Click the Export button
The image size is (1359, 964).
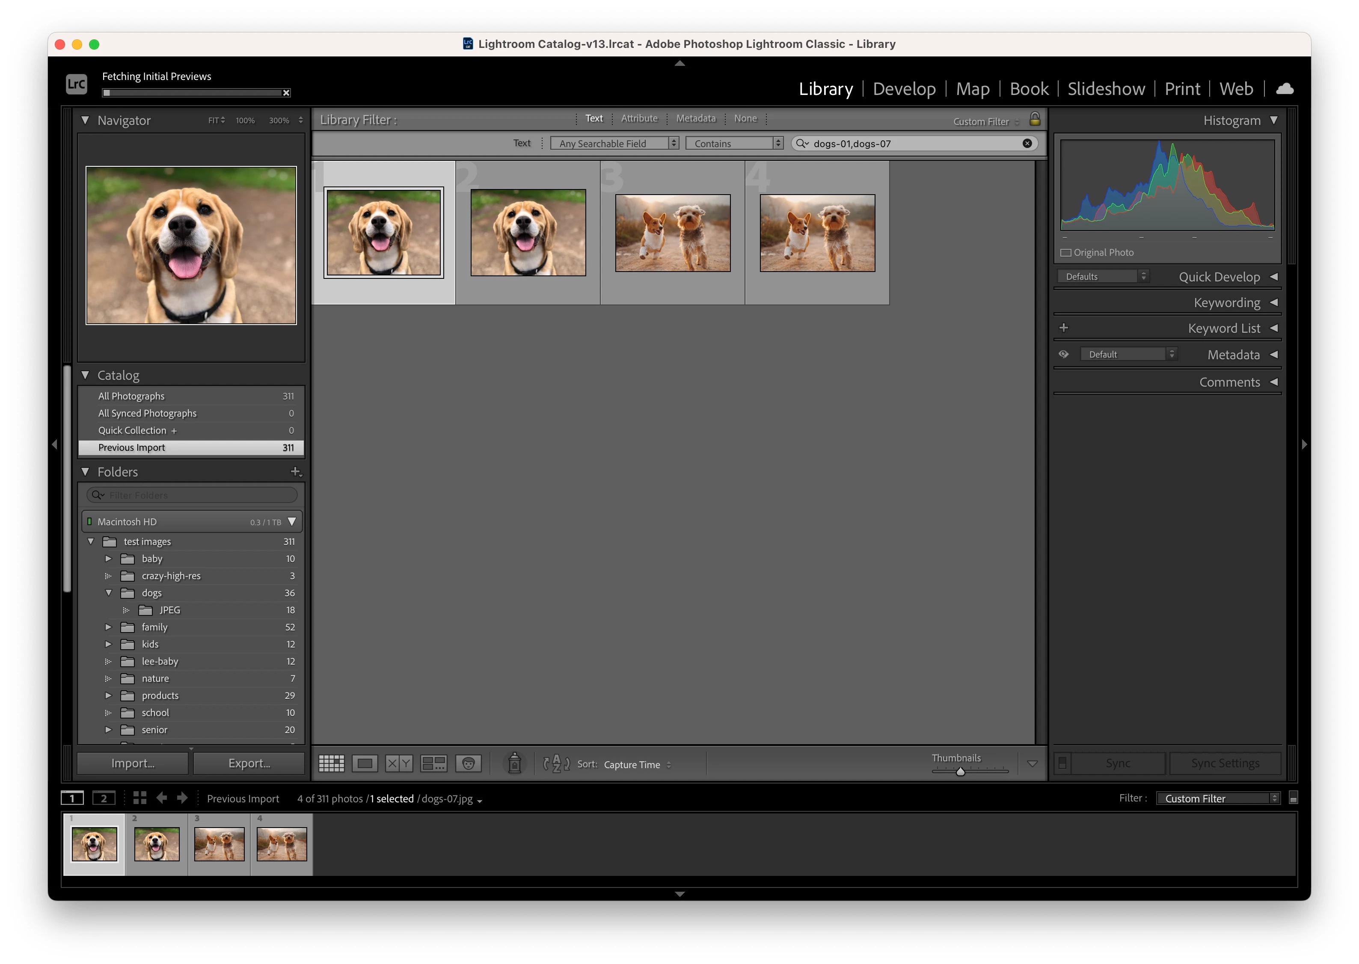[249, 763]
